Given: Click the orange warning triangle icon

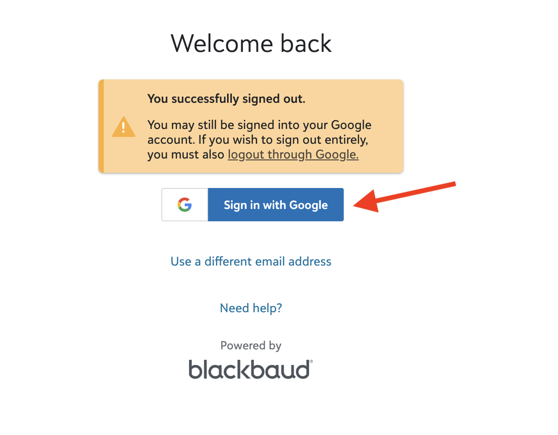Looking at the screenshot, I should tap(123, 127).
